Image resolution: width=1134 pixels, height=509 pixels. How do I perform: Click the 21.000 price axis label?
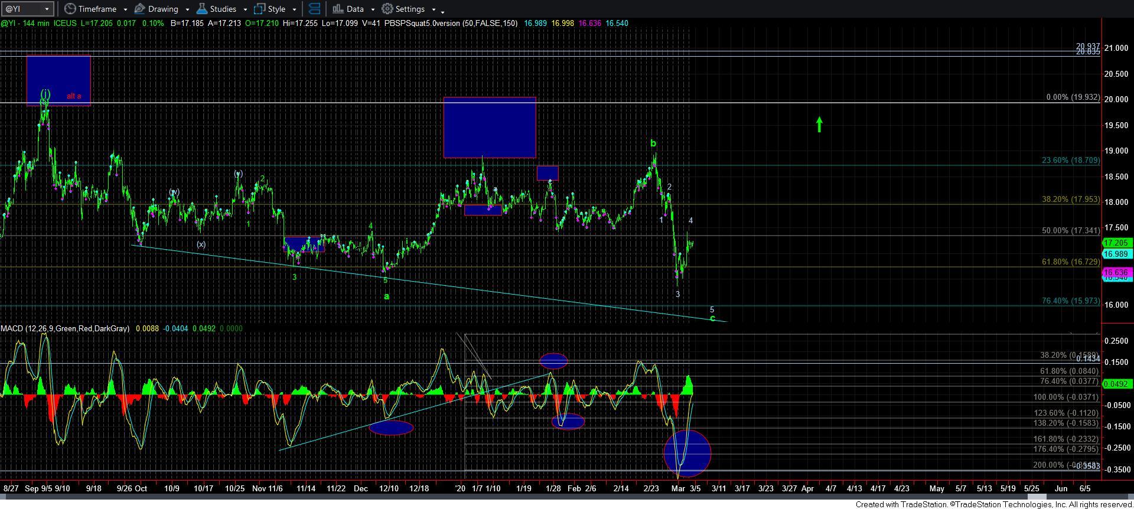coord(1116,48)
